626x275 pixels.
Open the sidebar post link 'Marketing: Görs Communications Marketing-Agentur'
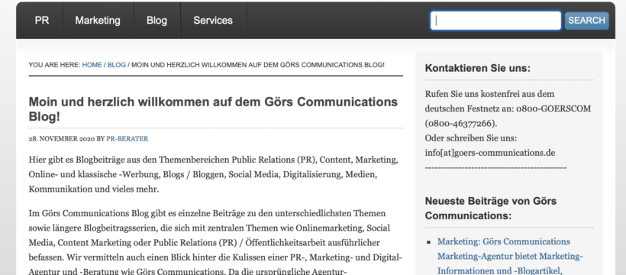[510, 256]
